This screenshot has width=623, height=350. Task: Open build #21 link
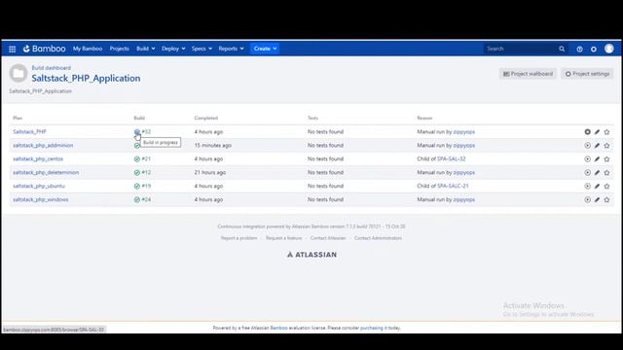pos(146,158)
